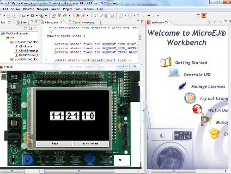
Task: Click the Generate UID laptop icon
Action: click(174, 73)
